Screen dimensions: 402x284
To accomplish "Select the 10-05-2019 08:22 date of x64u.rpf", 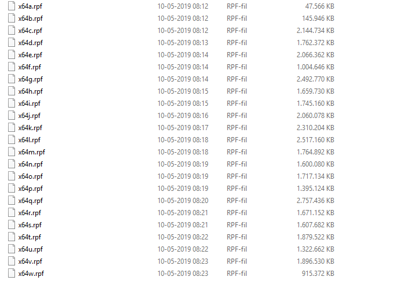I will [x=183, y=249].
